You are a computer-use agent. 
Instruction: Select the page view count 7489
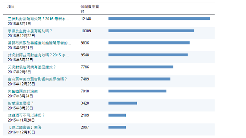point(85,79)
